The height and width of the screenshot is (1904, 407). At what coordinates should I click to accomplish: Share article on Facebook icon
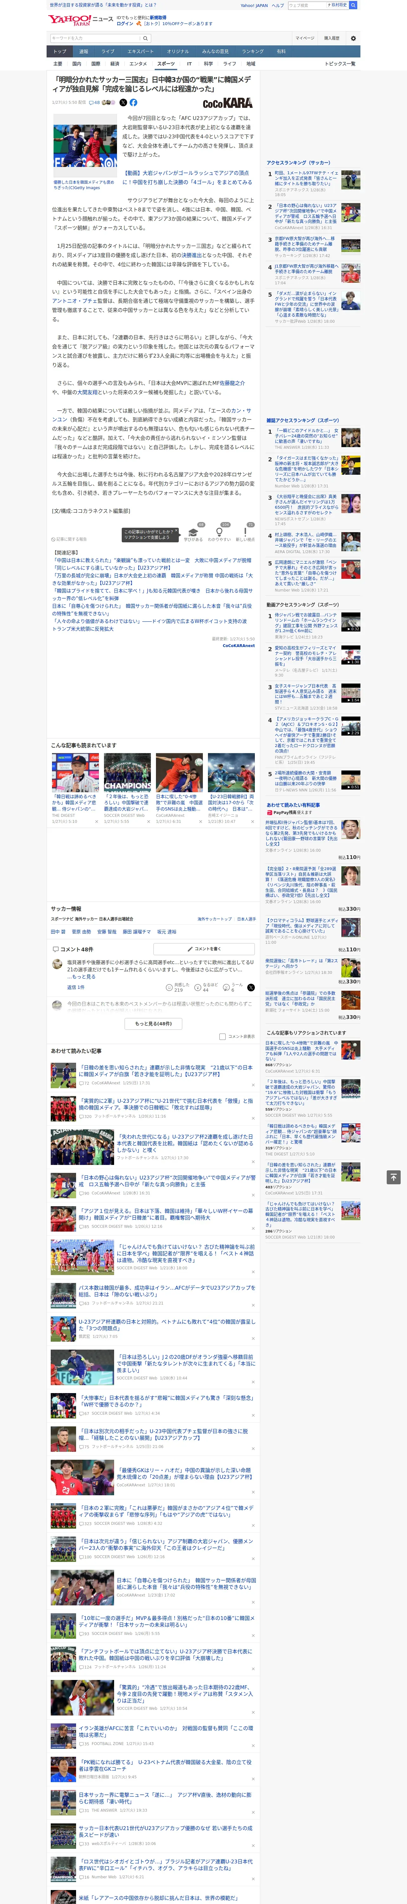(x=134, y=103)
